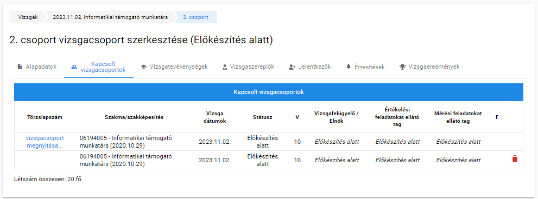Click the Szakma/szakképesítés column header

pos(134,117)
